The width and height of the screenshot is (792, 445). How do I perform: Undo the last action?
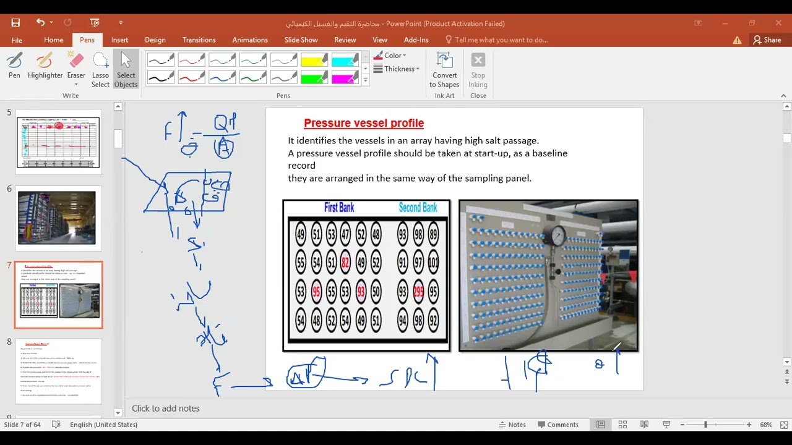pyautogui.click(x=40, y=23)
